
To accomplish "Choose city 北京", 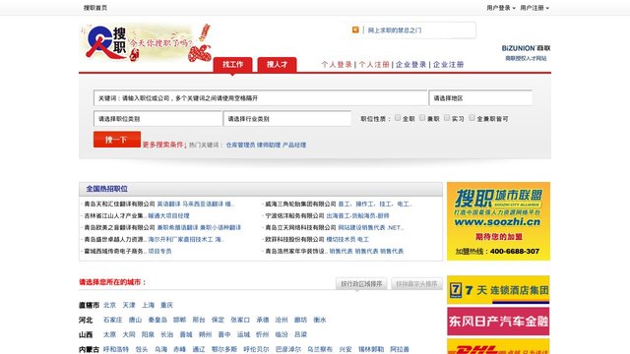I will (109, 305).
